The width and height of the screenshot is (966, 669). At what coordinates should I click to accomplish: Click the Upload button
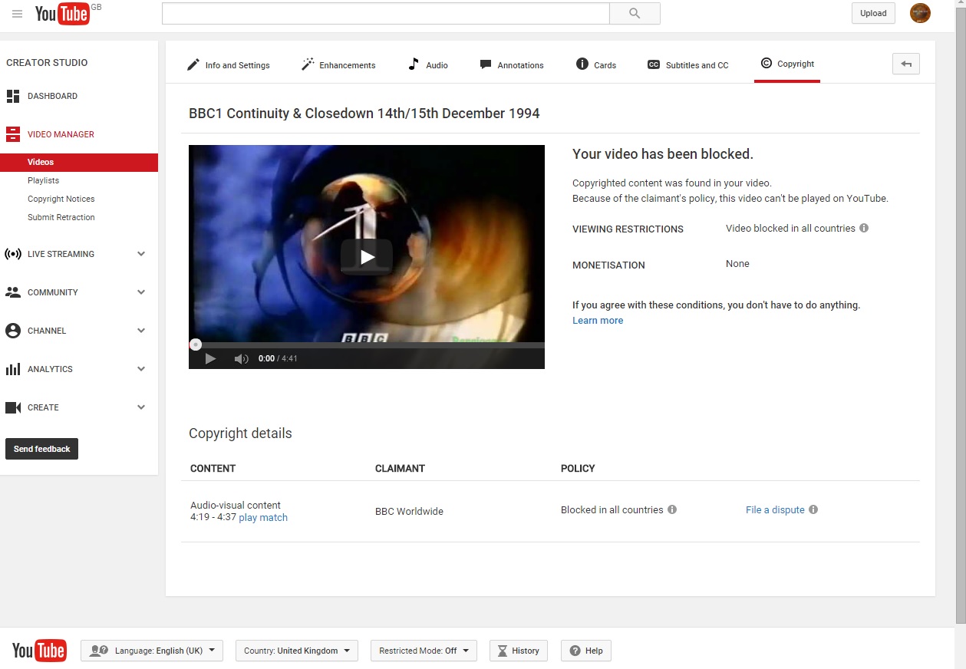click(x=873, y=13)
